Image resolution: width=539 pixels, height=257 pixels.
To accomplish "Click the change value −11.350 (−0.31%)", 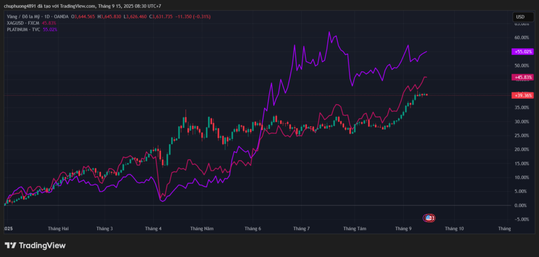I will pyautogui.click(x=193, y=16).
